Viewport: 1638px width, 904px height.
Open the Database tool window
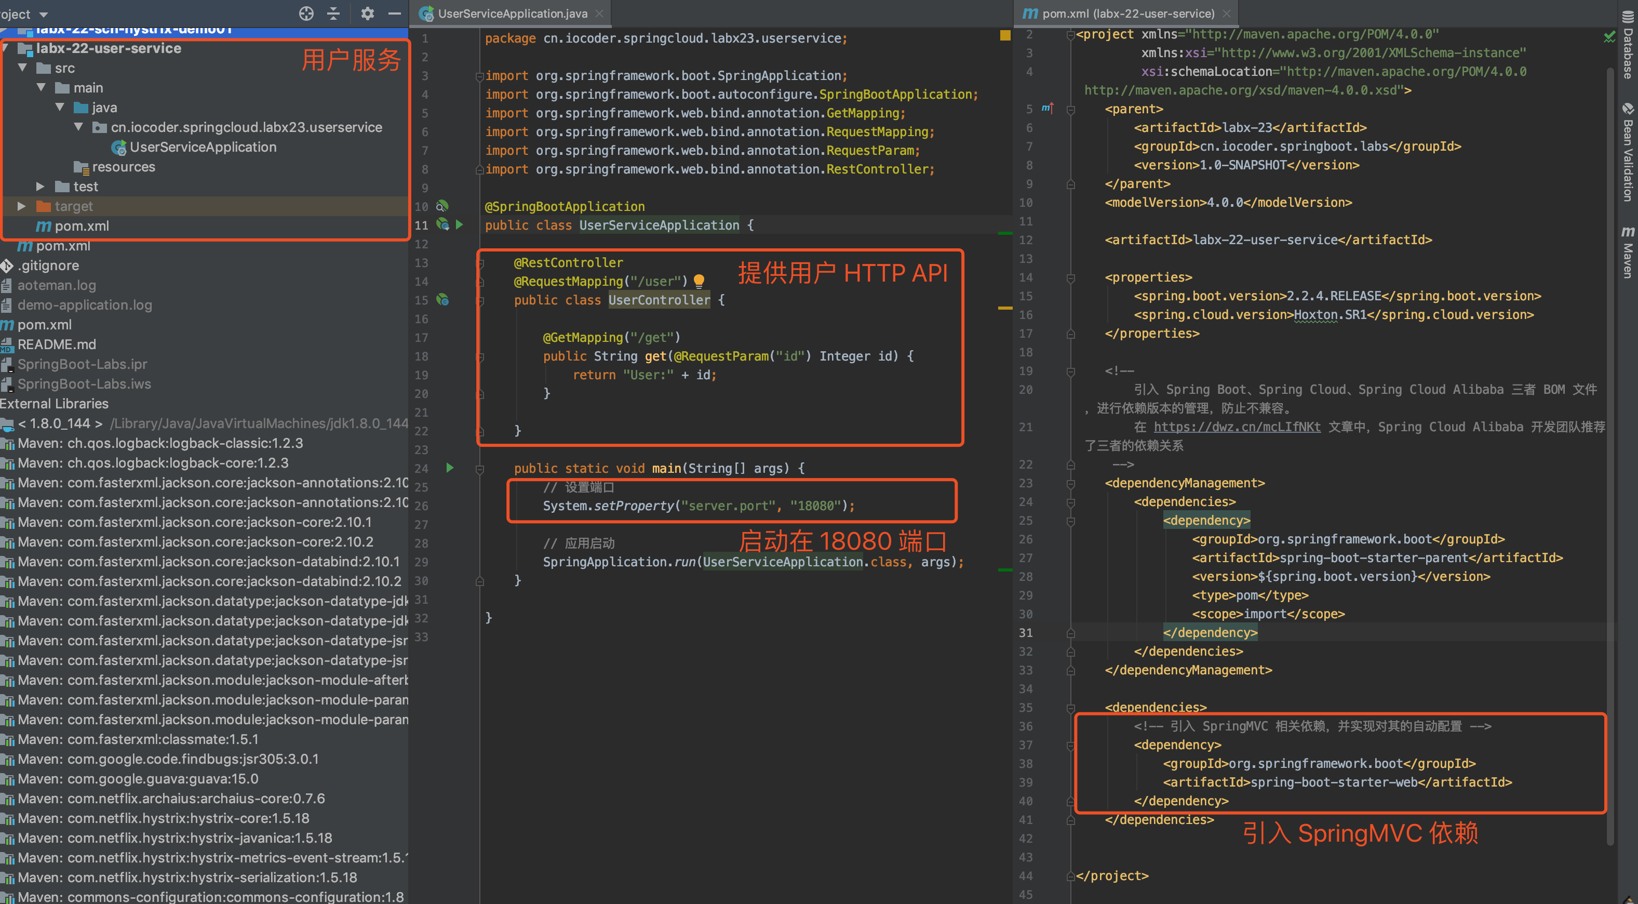coord(1628,46)
